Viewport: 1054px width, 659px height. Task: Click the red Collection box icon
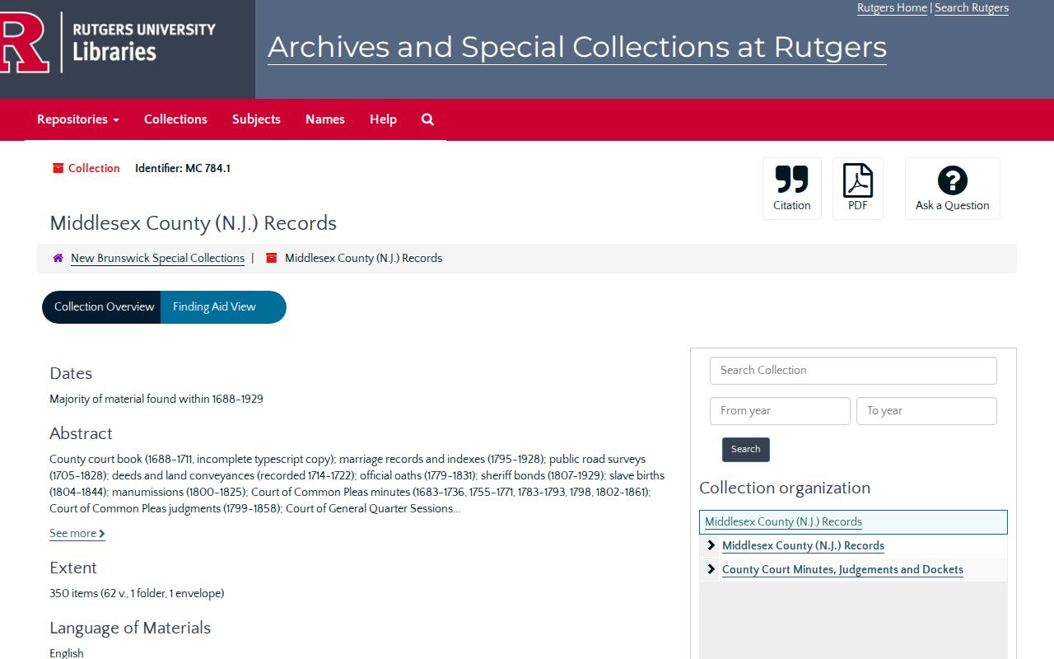tap(58, 168)
